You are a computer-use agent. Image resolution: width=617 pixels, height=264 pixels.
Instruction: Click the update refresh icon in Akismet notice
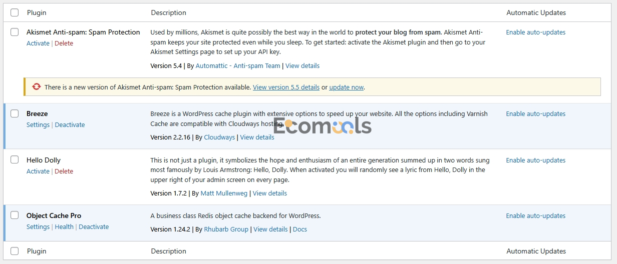pyautogui.click(x=36, y=86)
